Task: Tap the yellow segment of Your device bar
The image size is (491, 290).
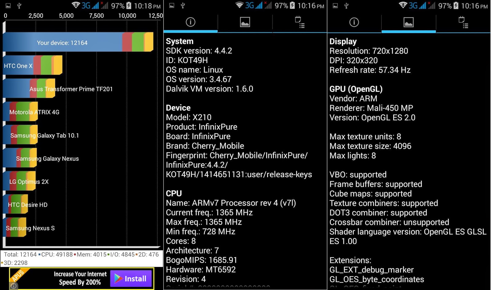Action: point(149,42)
